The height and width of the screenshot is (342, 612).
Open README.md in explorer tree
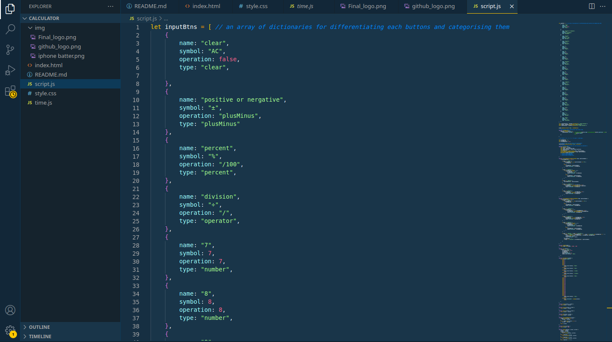click(70, 74)
